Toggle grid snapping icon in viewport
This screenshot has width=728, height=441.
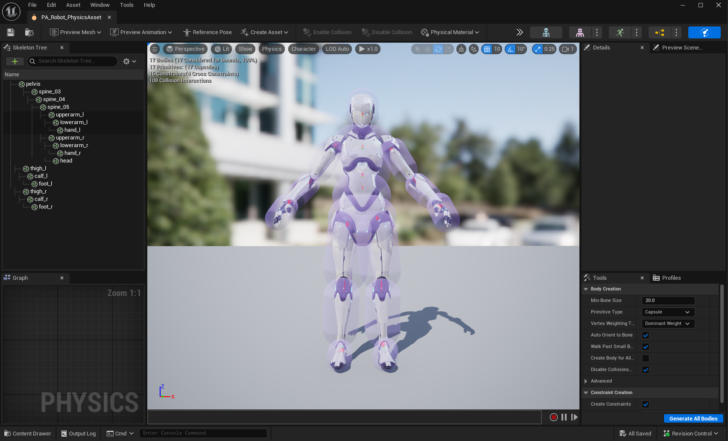tap(487, 49)
